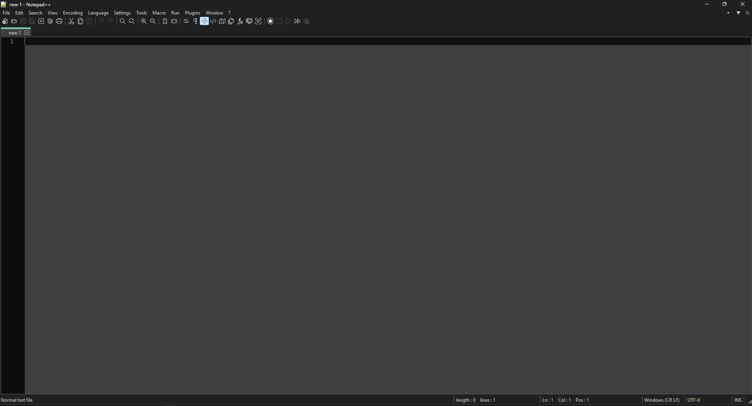Toggle Show All Characters pilcrow icon
Viewport: 752px width, 406px height.
click(195, 22)
